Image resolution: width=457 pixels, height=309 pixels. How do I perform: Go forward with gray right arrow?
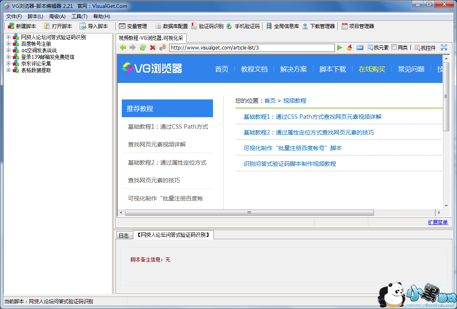point(133,47)
